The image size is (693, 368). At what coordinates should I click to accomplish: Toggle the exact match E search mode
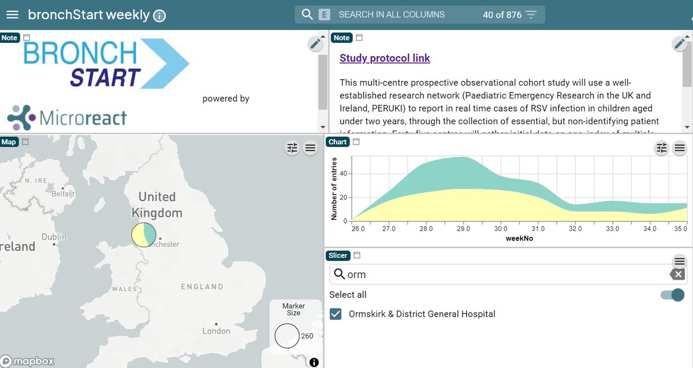click(x=325, y=14)
